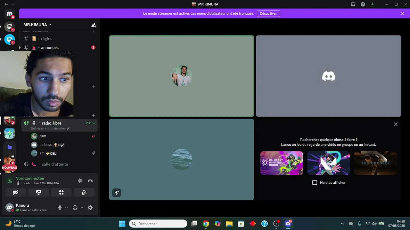Click the NOUVEAU badge in server list
410x230 pixels.
click(x=10, y=168)
